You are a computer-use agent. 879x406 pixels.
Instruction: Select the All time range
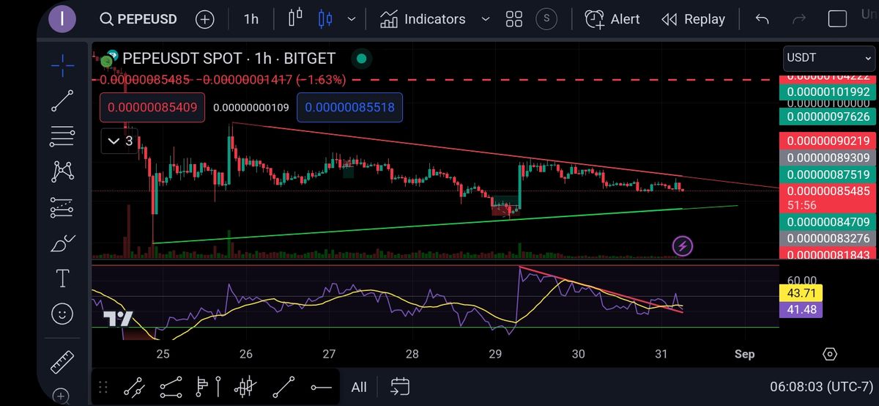pyautogui.click(x=359, y=387)
